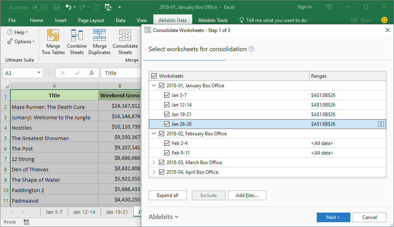This screenshot has width=394, height=227.
Task: Uncheck the Jan 19-21 sheet checkbox
Action: [167, 114]
